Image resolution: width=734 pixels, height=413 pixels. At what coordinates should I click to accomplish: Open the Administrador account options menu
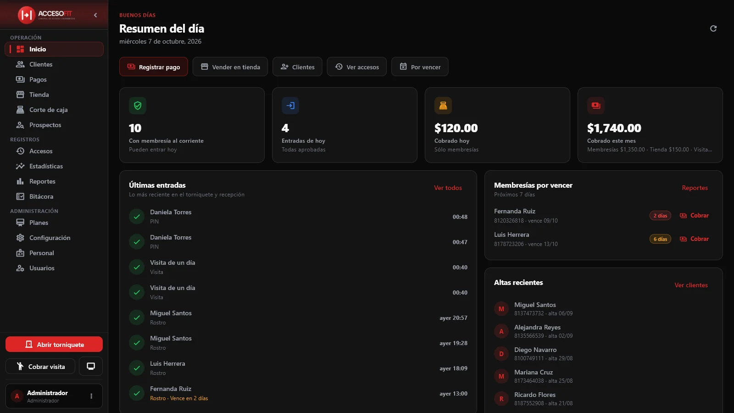pyautogui.click(x=91, y=396)
